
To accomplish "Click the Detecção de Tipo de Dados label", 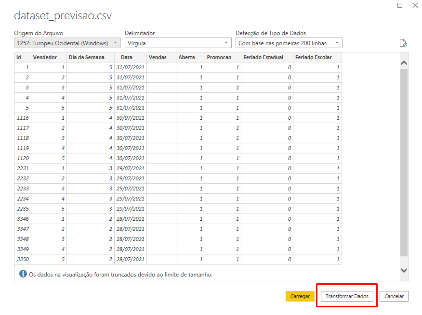I will 271,33.
